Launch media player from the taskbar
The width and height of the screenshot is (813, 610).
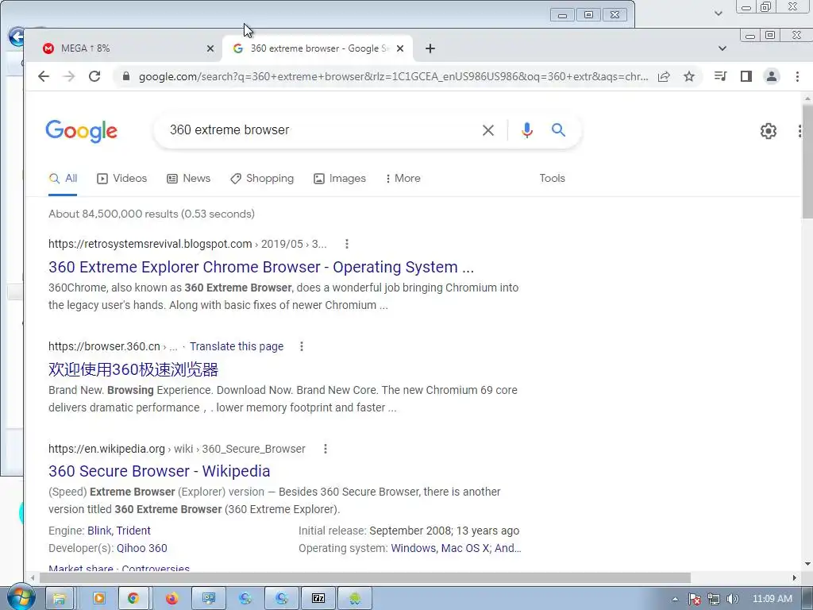(98, 599)
